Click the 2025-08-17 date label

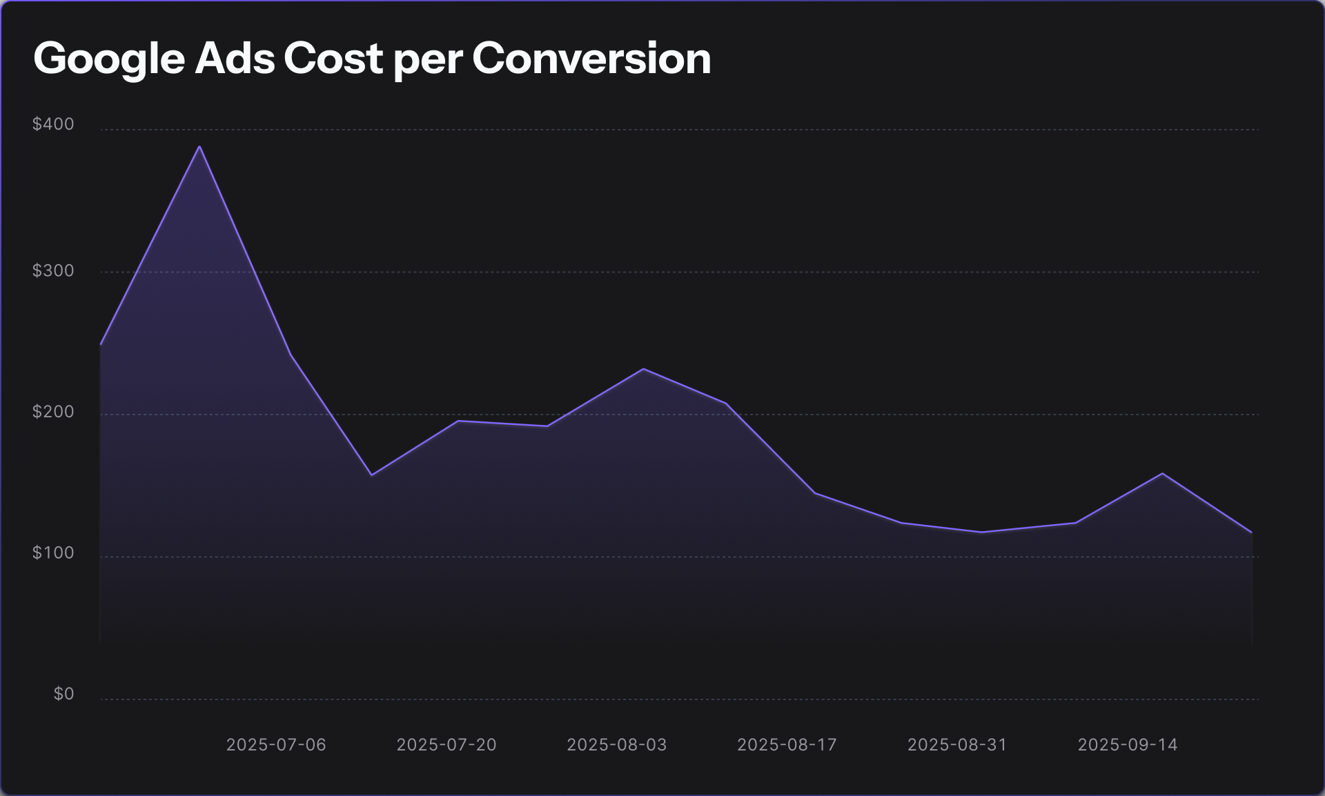tap(787, 745)
